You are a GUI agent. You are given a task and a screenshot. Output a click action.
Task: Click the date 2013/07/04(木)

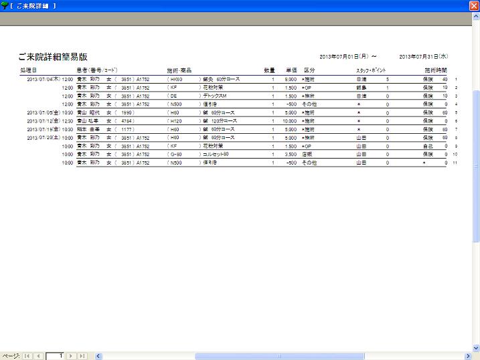click(x=44, y=79)
